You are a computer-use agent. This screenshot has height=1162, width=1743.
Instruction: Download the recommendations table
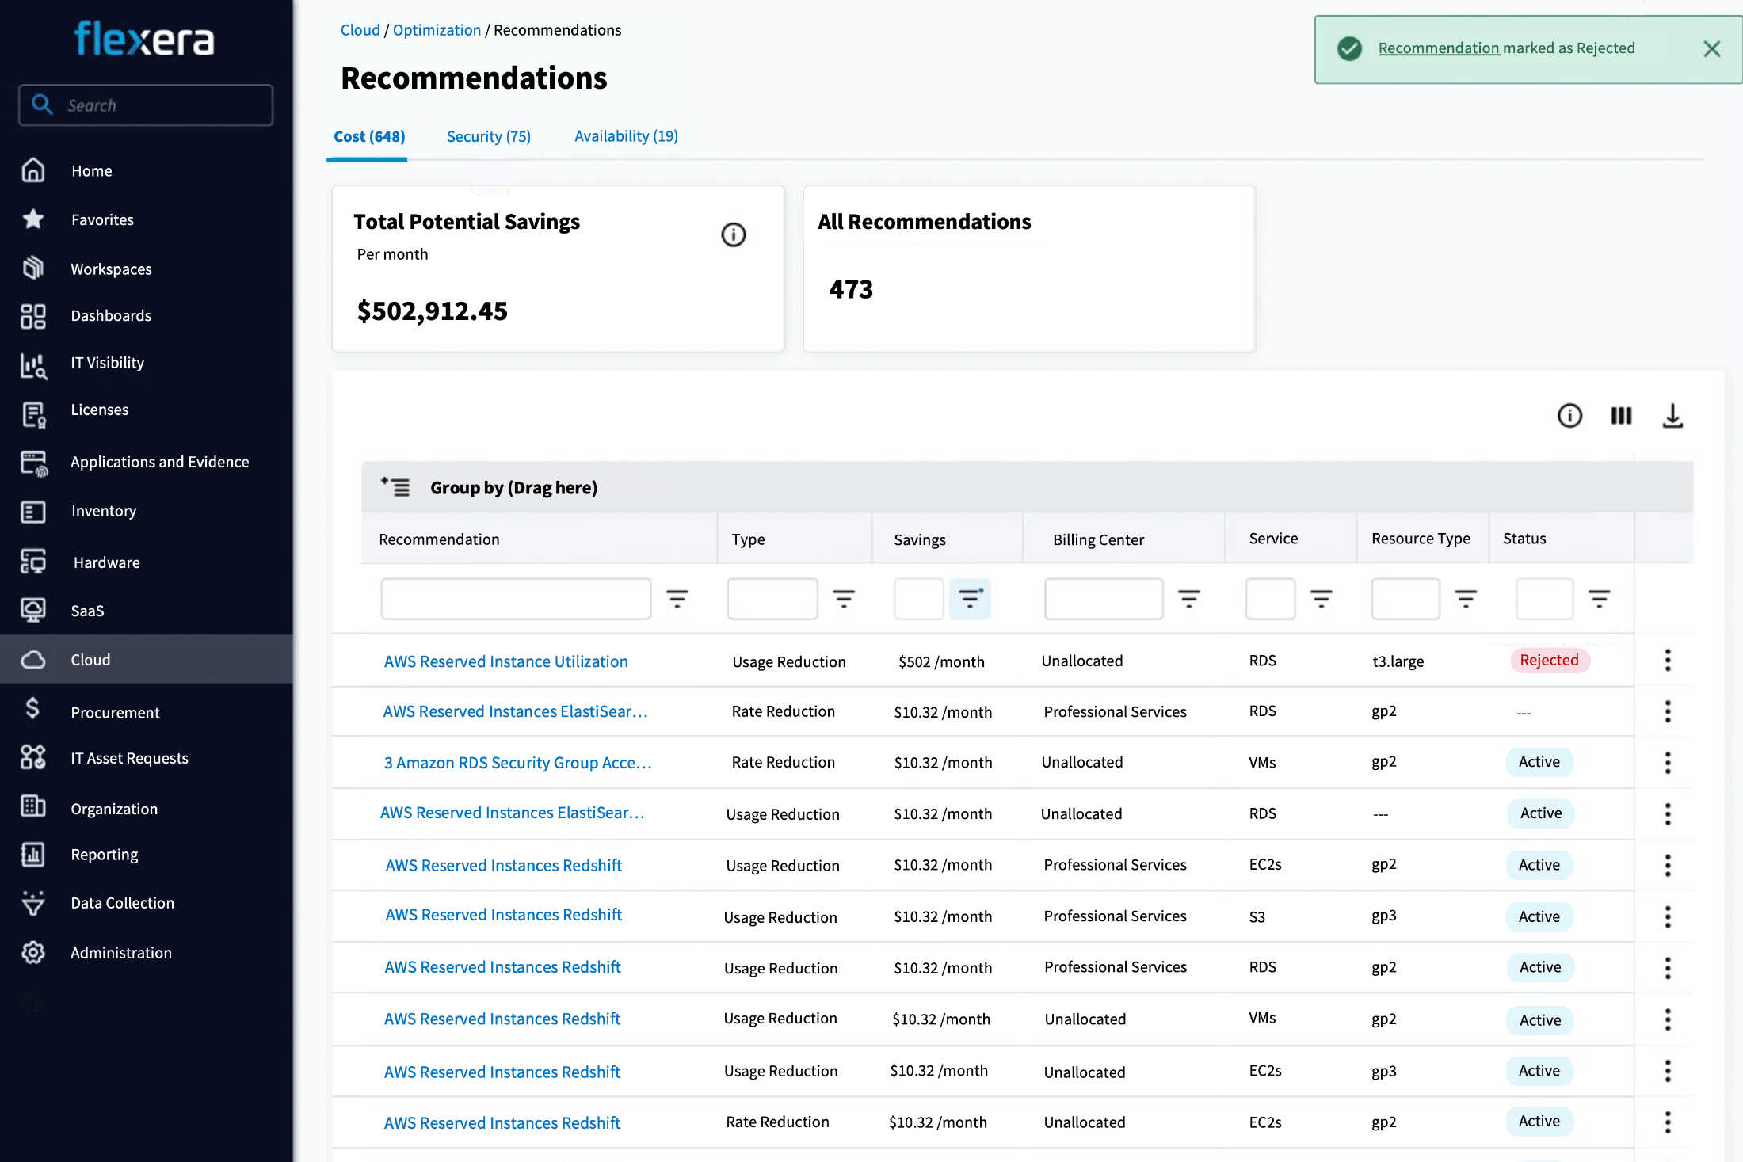(1672, 416)
